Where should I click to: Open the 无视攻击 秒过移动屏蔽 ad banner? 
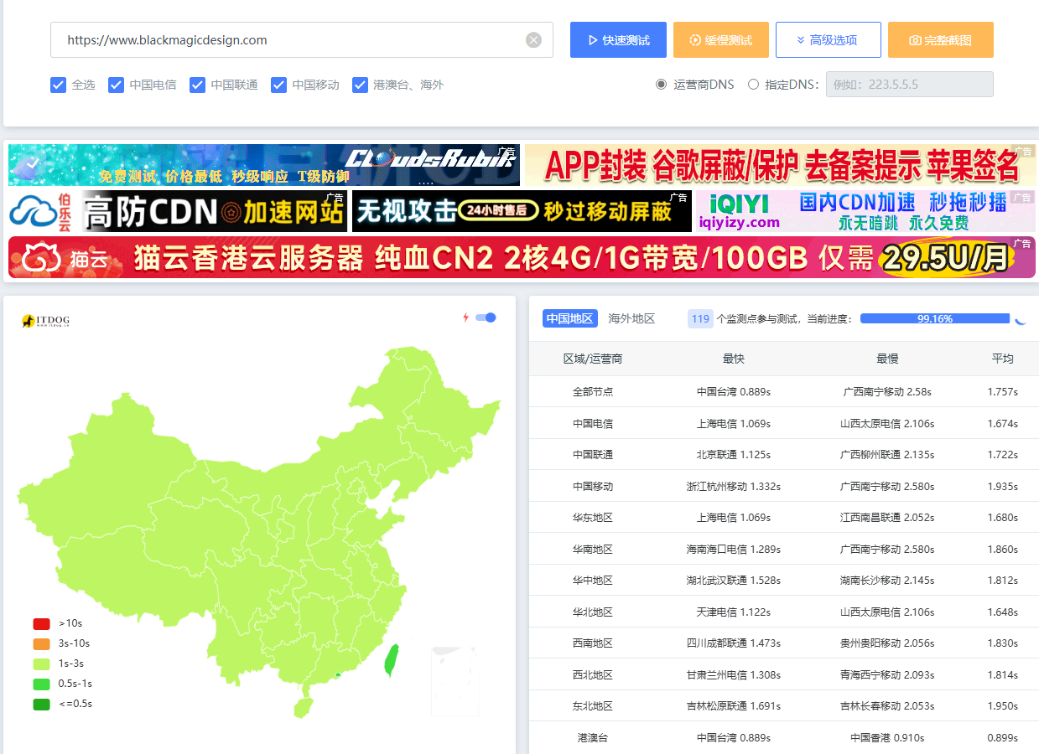(522, 211)
